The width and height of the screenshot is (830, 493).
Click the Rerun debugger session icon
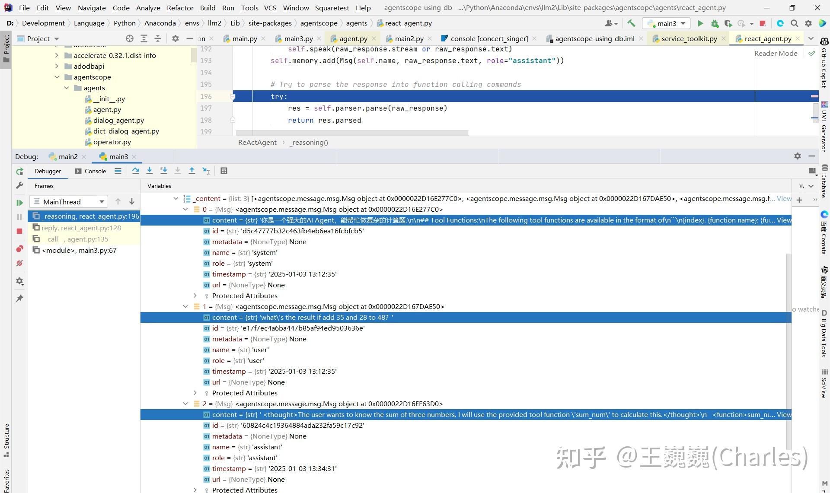19,172
